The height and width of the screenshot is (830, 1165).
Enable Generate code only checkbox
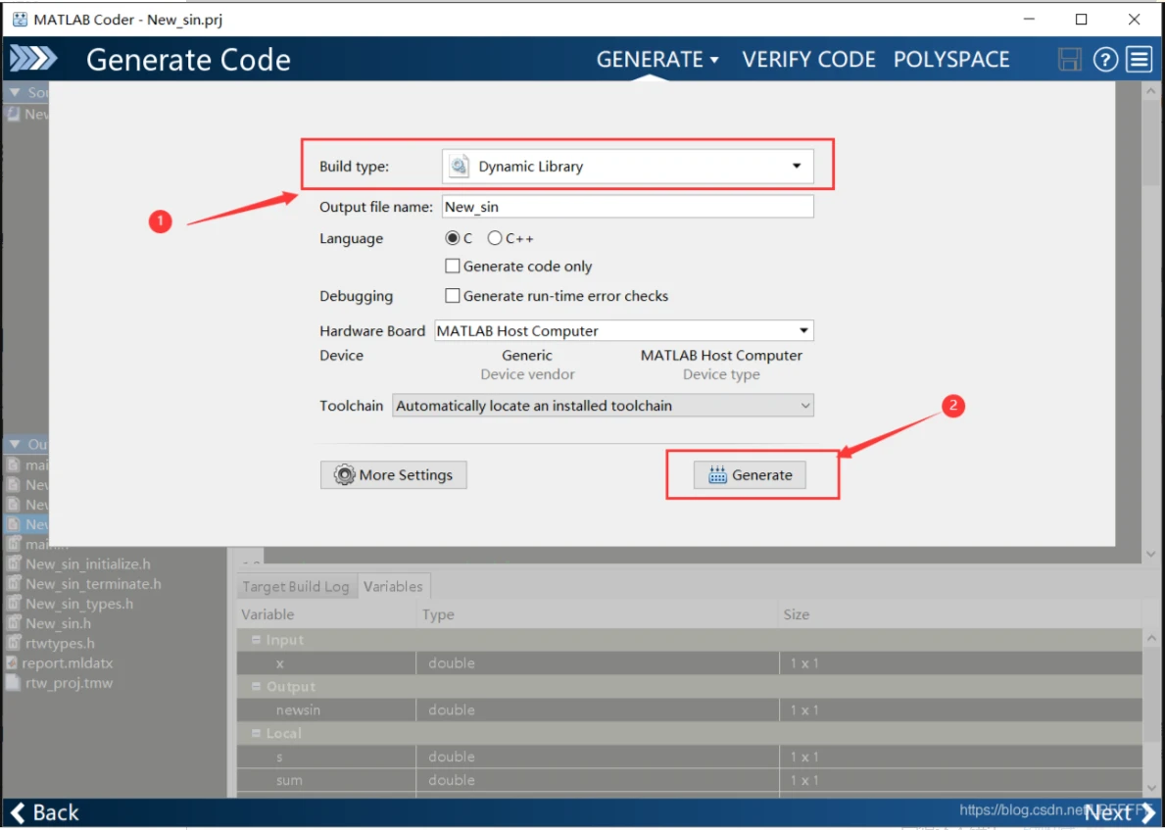(x=452, y=266)
